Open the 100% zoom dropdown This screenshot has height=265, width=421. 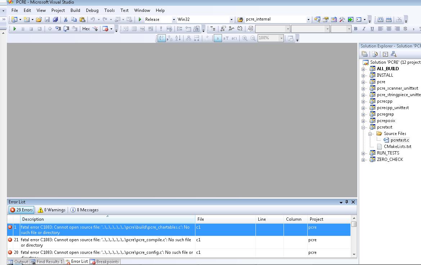[281, 38]
